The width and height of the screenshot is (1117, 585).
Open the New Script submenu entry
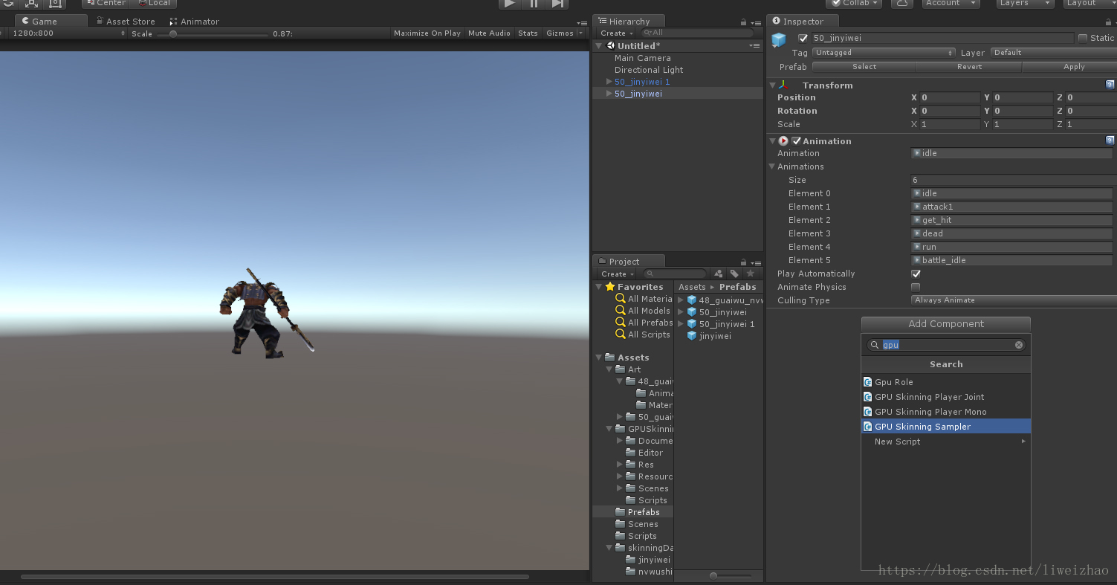[x=945, y=442]
